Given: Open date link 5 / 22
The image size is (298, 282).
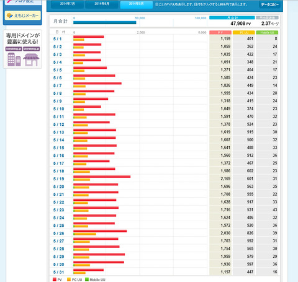Looking at the screenshot, I should tap(58, 202).
